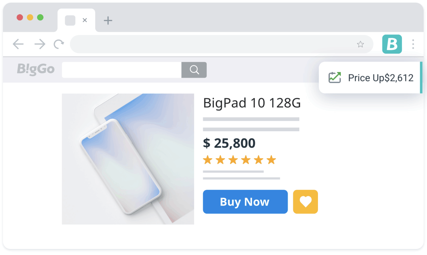Screen dimensions: 427x255
Task: Open the BigPad product image
Action: pyautogui.click(x=128, y=159)
